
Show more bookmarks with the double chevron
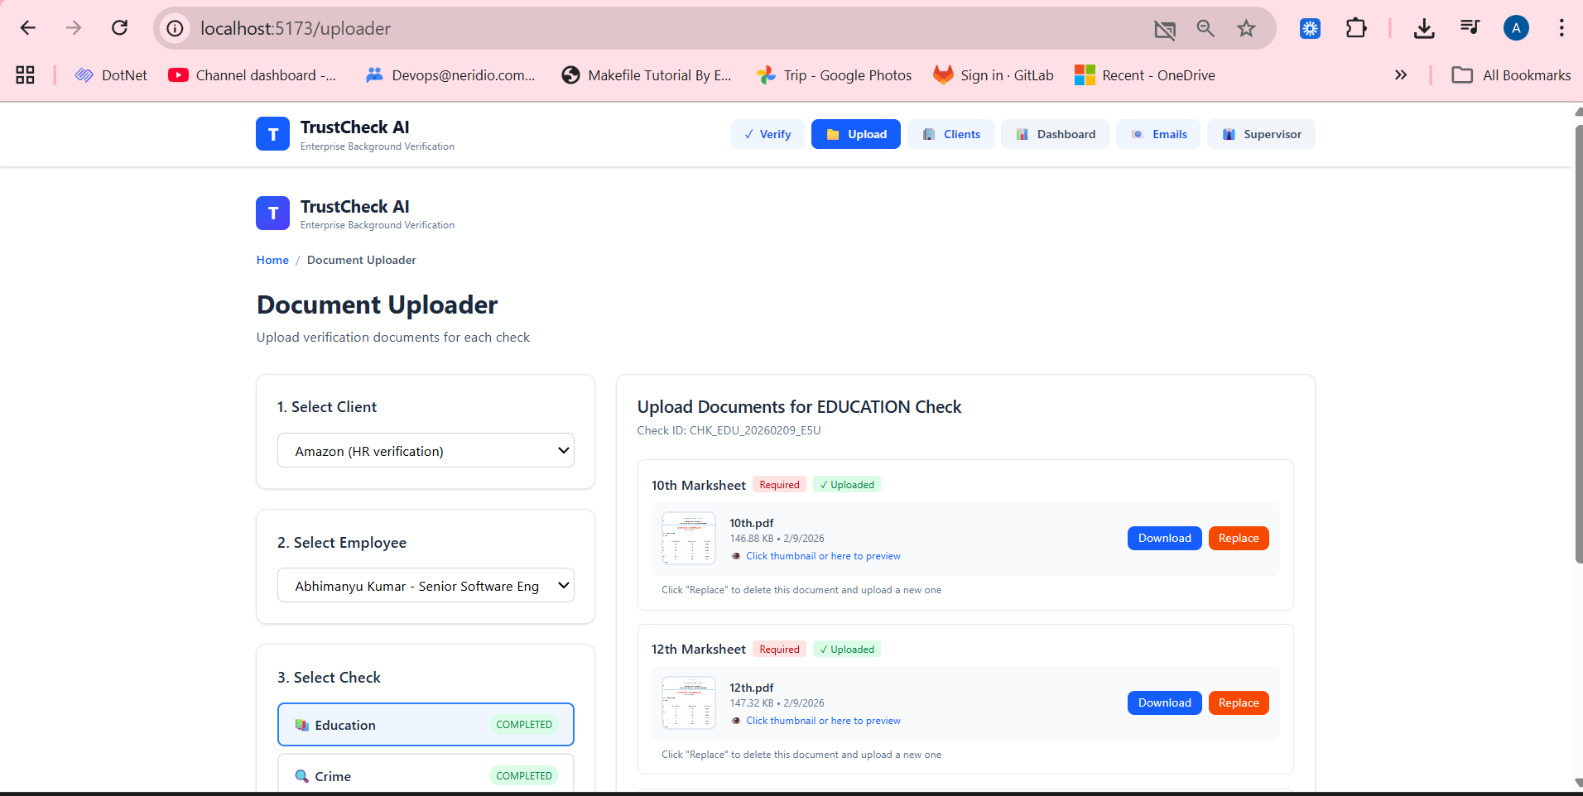pyautogui.click(x=1401, y=75)
